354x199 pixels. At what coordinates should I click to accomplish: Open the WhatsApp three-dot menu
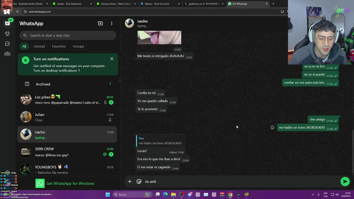(112, 23)
